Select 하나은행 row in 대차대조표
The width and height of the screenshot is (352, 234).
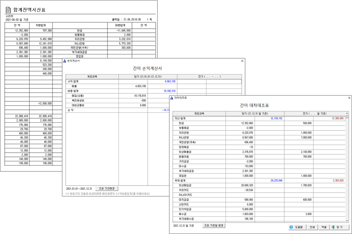click(259, 137)
